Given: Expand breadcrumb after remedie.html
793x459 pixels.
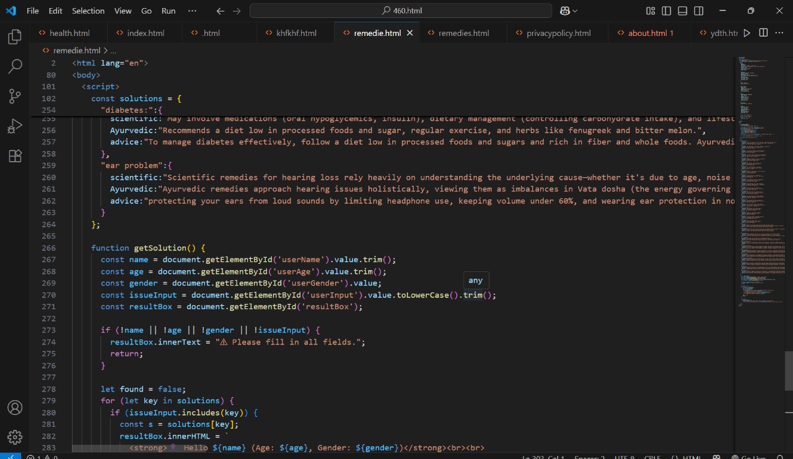Looking at the screenshot, I should [113, 50].
